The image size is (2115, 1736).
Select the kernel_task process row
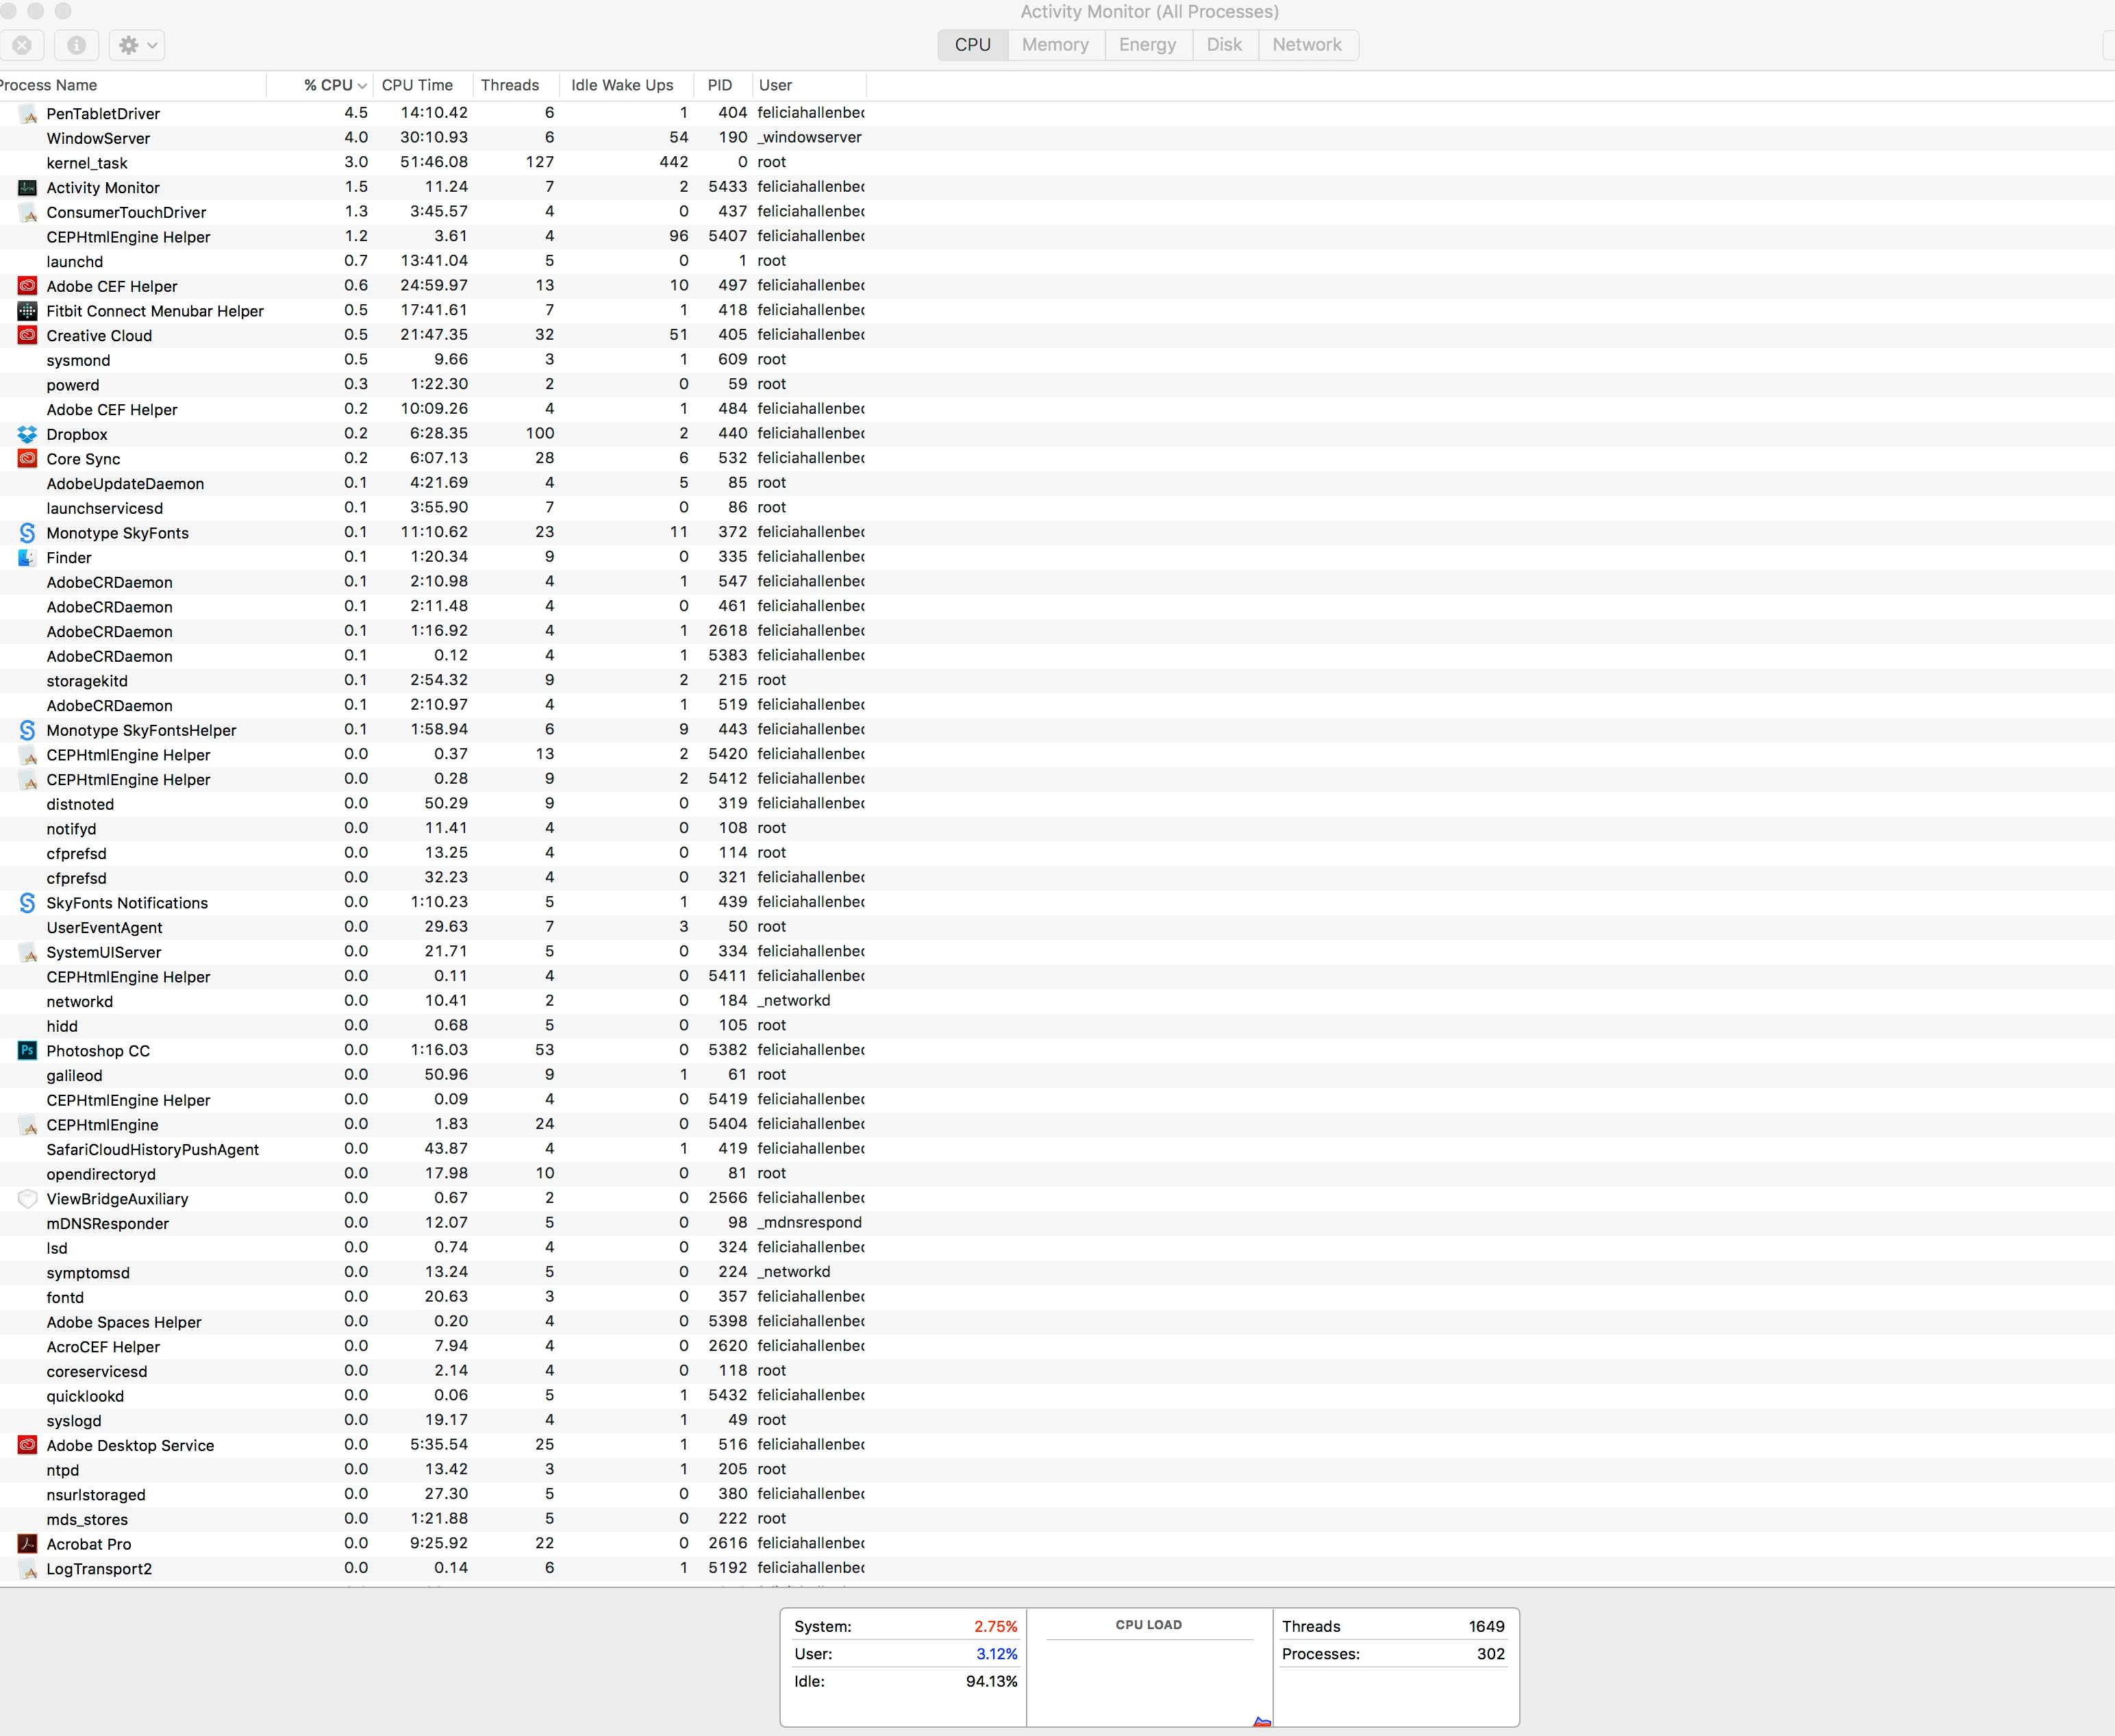coord(87,162)
